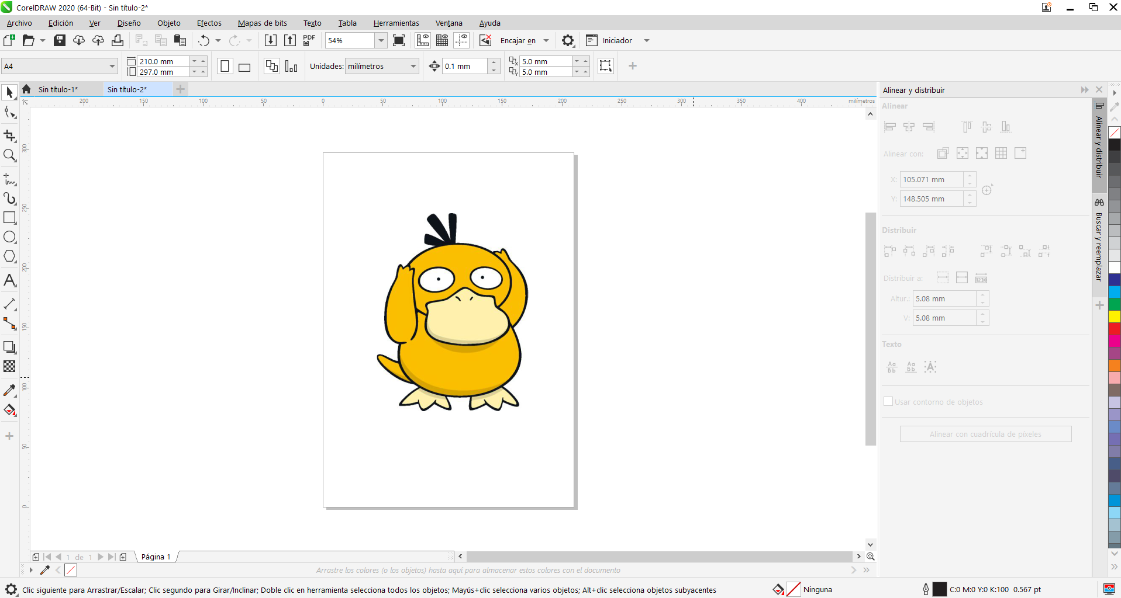Switch to the 'Sin título-1*' document tab
The image size is (1121, 598).
point(58,89)
